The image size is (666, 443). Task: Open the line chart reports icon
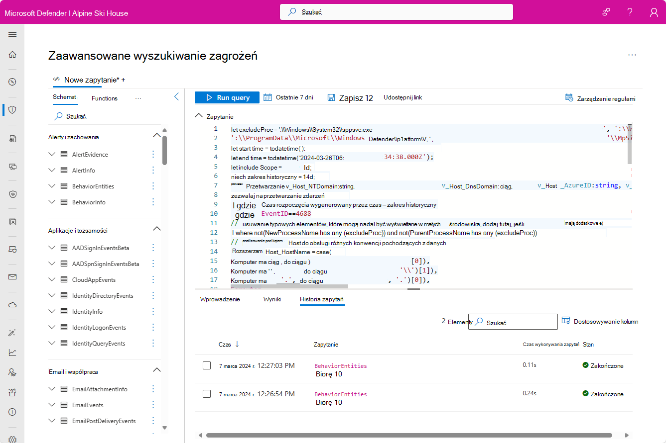coord(12,353)
